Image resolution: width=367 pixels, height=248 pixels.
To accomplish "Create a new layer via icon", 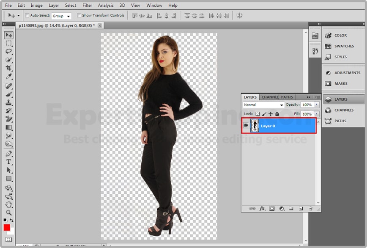I will (301, 209).
